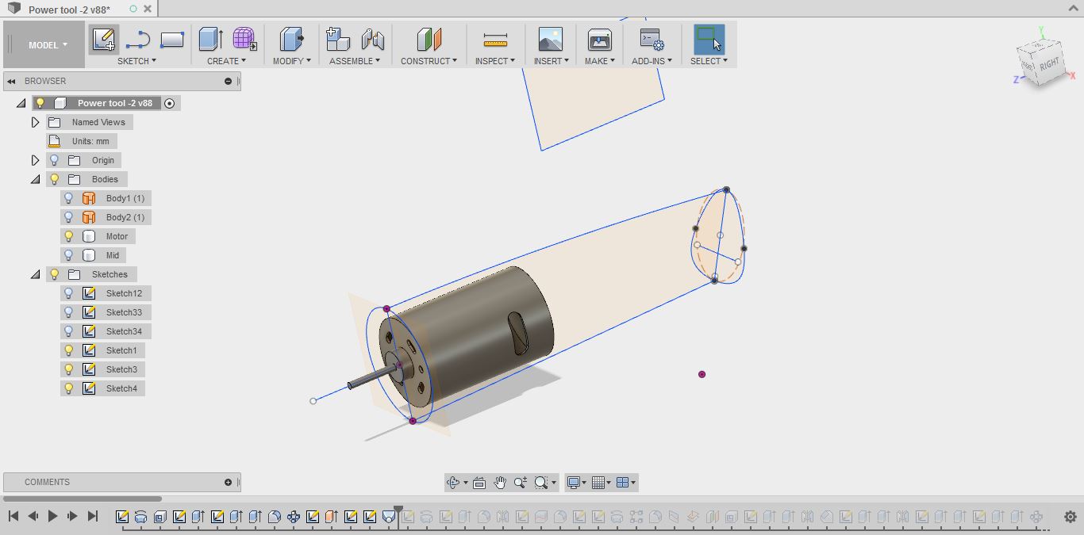Image resolution: width=1084 pixels, height=535 pixels.
Task: Collapse the Bodies folder tree node
Action: click(36, 179)
